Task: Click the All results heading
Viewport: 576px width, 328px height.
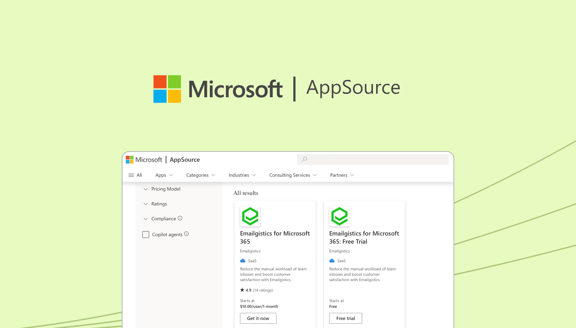Action: [246, 193]
